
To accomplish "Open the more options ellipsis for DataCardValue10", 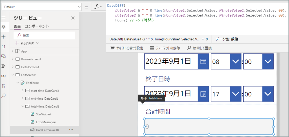I will click(x=71, y=130).
